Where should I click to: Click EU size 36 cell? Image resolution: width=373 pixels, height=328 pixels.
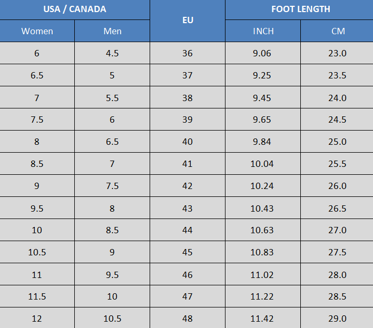tap(188, 53)
